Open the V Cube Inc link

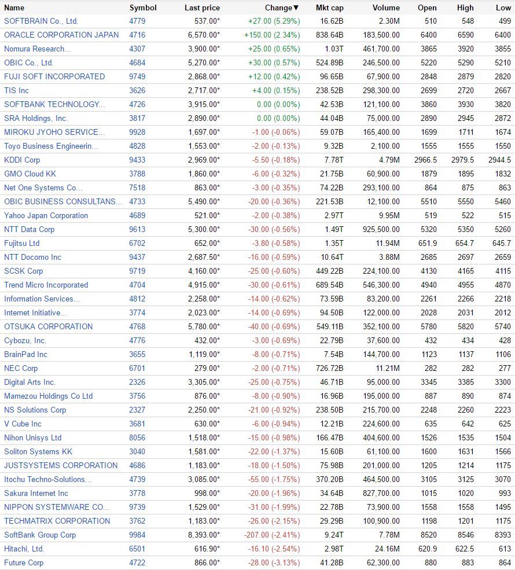pos(23,424)
